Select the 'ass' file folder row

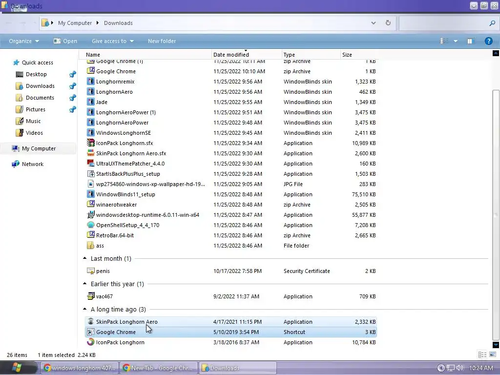231,246
